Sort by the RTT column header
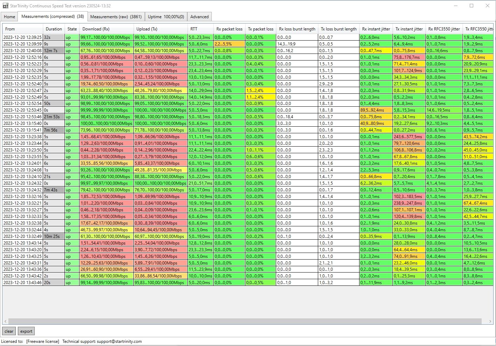 (x=200, y=29)
